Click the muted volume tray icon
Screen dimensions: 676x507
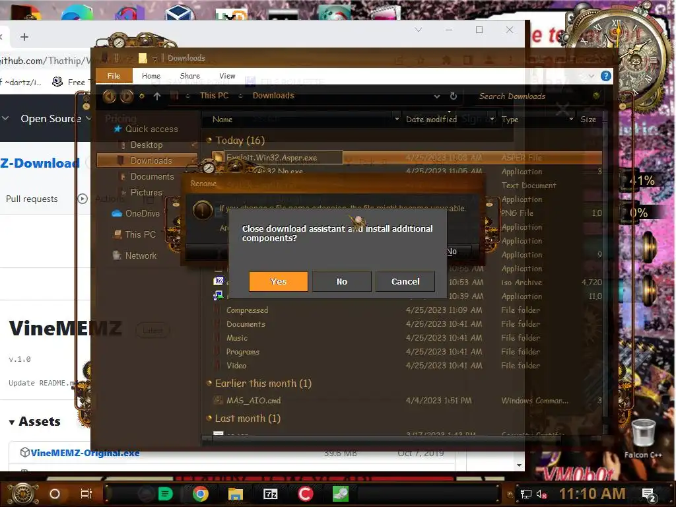point(541,494)
